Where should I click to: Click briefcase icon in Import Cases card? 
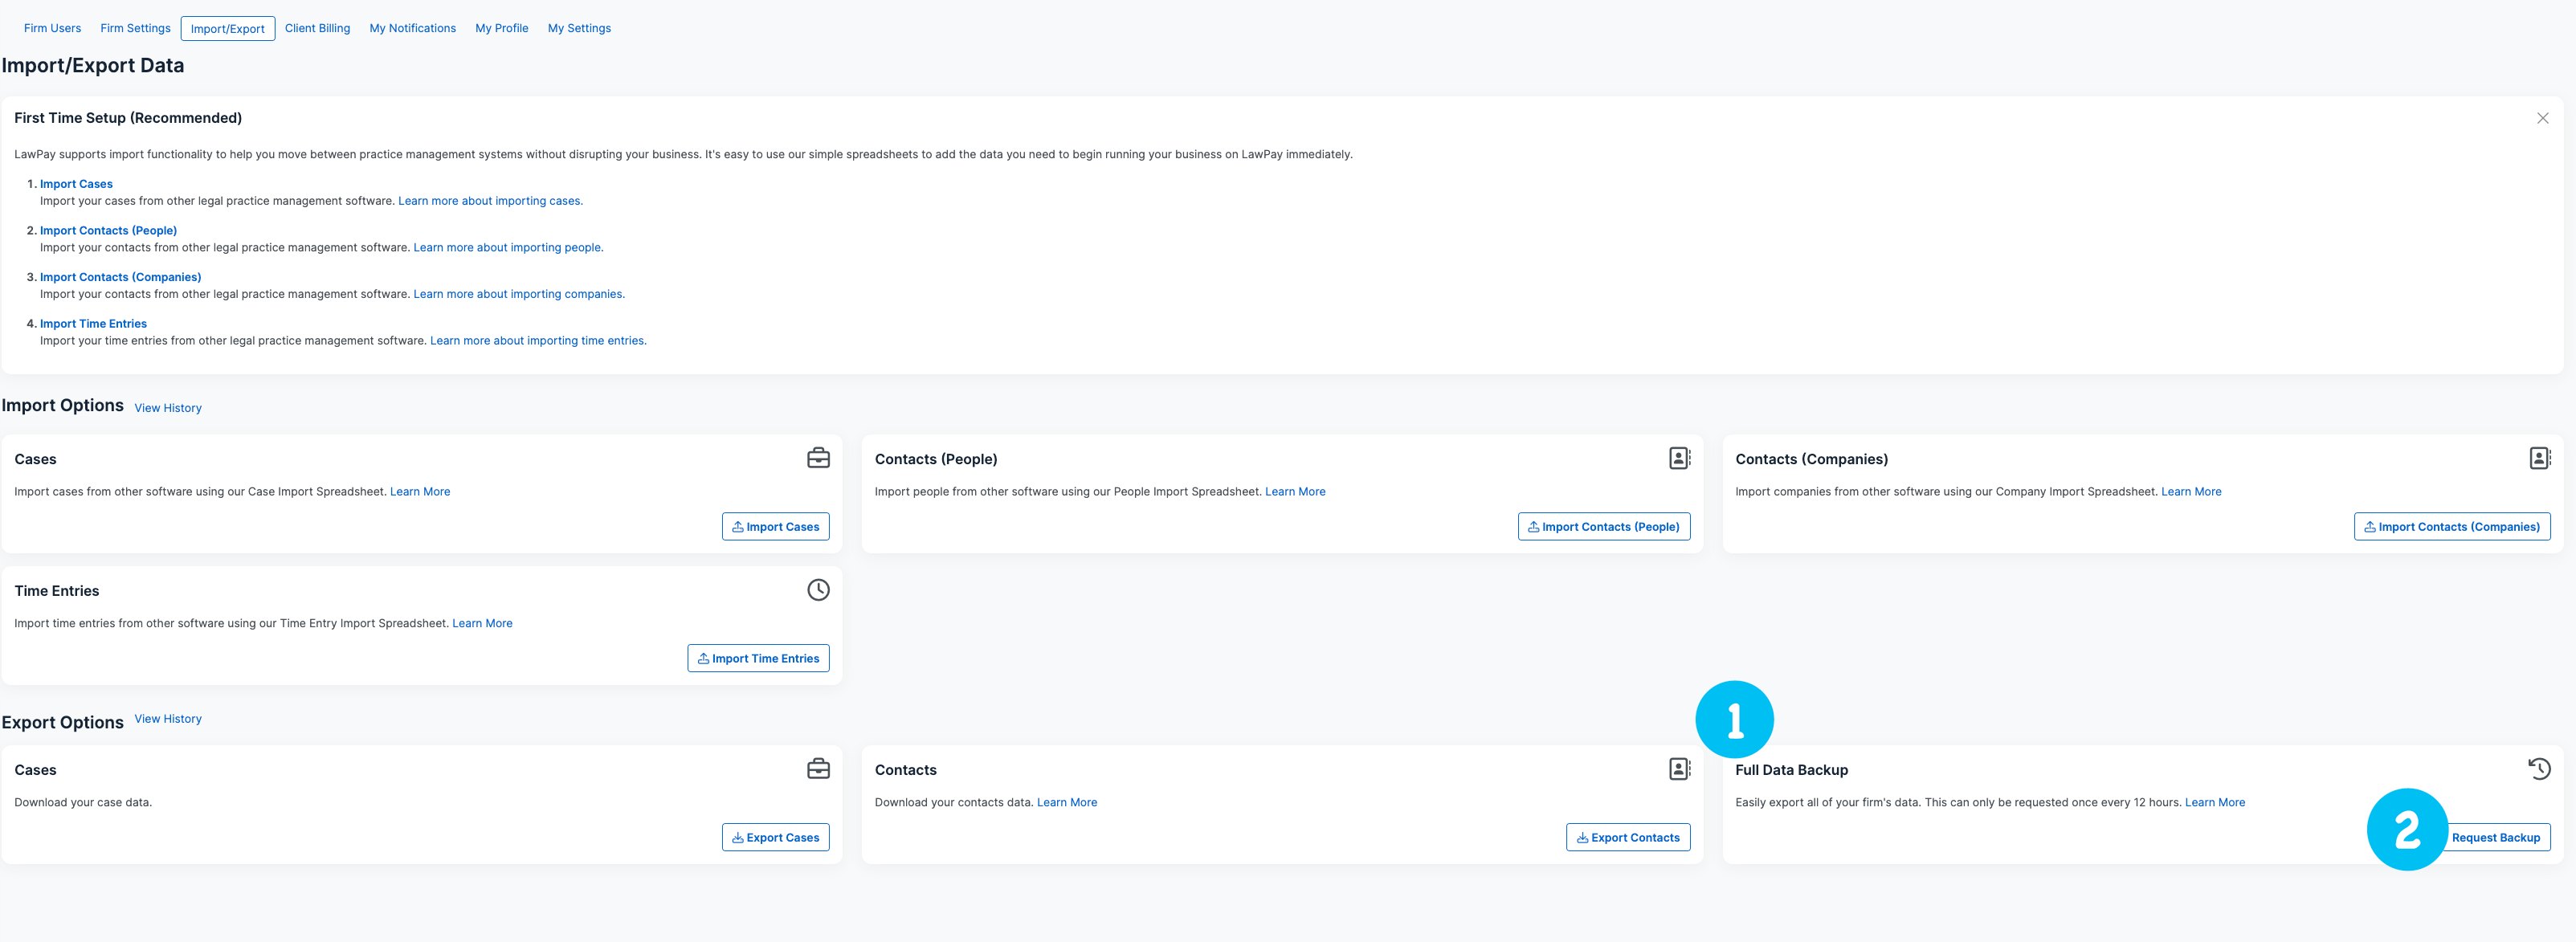tap(818, 458)
